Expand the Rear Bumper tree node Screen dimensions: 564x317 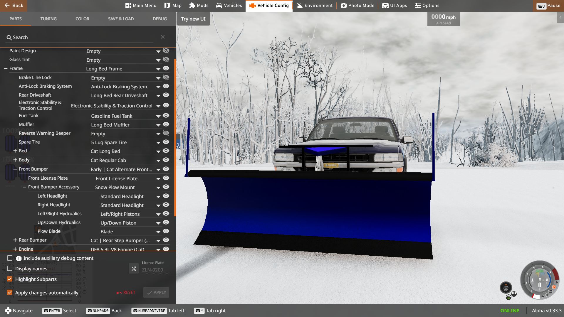pyautogui.click(x=15, y=240)
